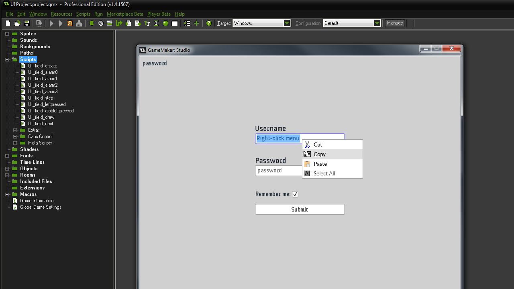The width and height of the screenshot is (514, 289).
Task: Click the Submit button
Action: 300,210
